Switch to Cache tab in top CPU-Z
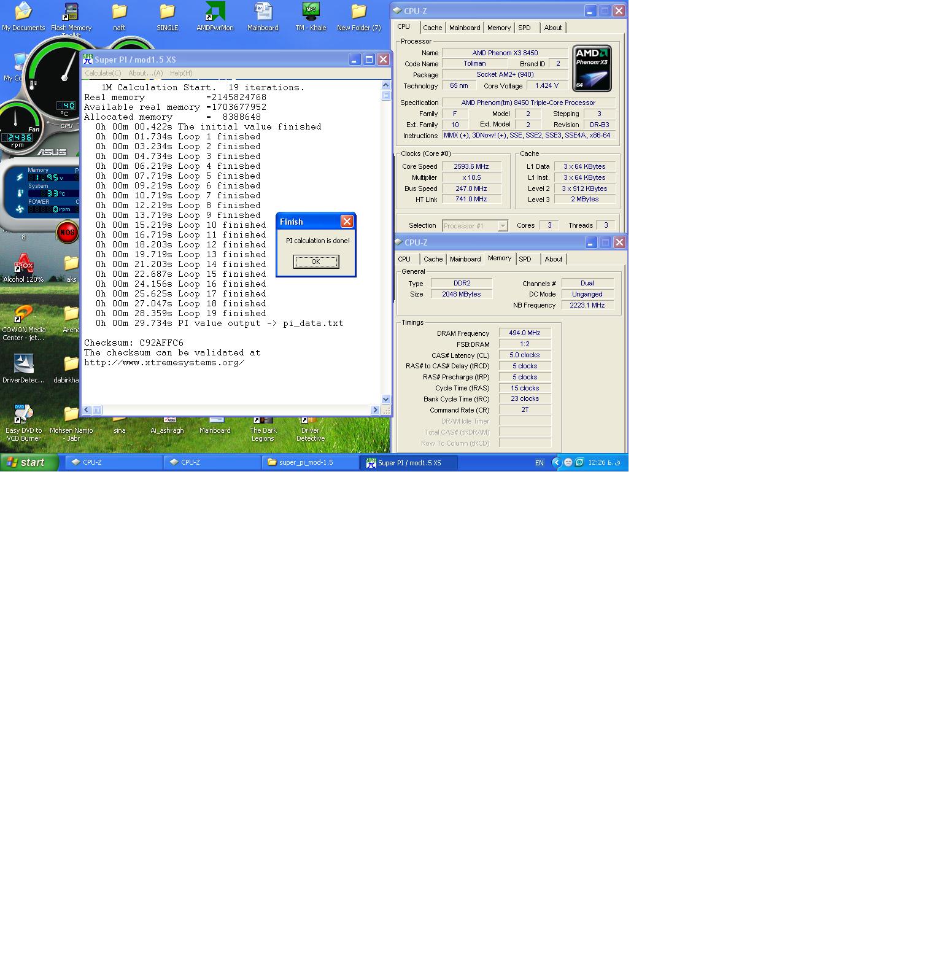The image size is (944, 965). coord(432,28)
